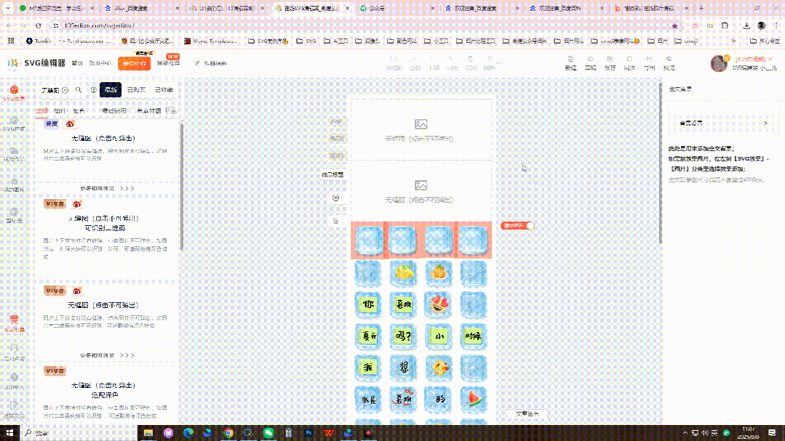Open the red 教学引导 sidebar icon
Screen dimensions: 785x441
14,320
